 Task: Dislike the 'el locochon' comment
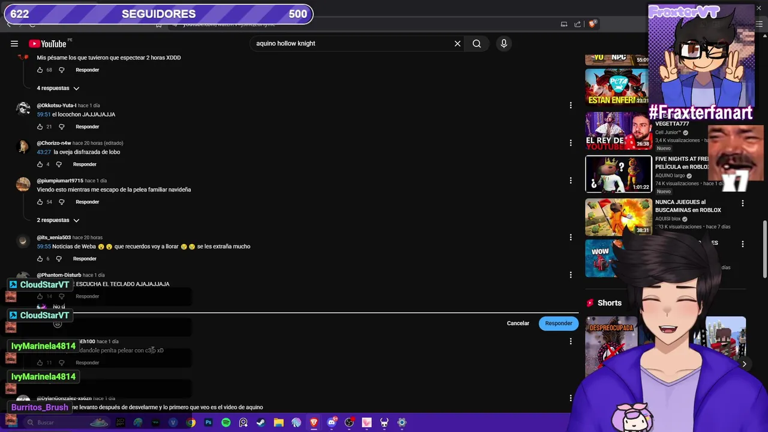[61, 127]
